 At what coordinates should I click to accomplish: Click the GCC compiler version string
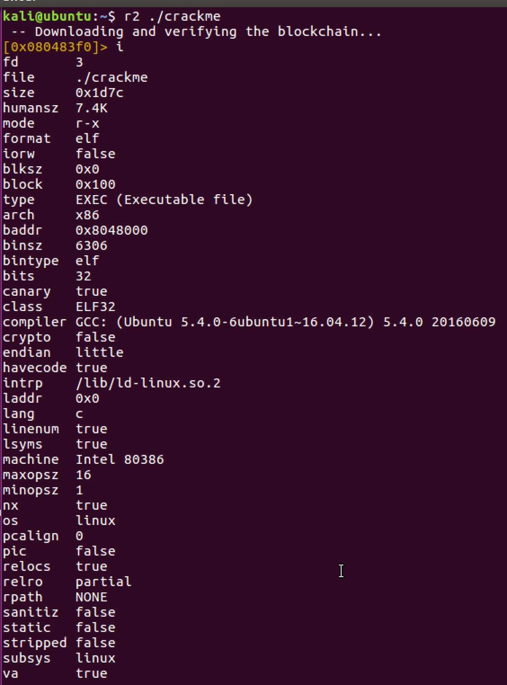tap(285, 322)
